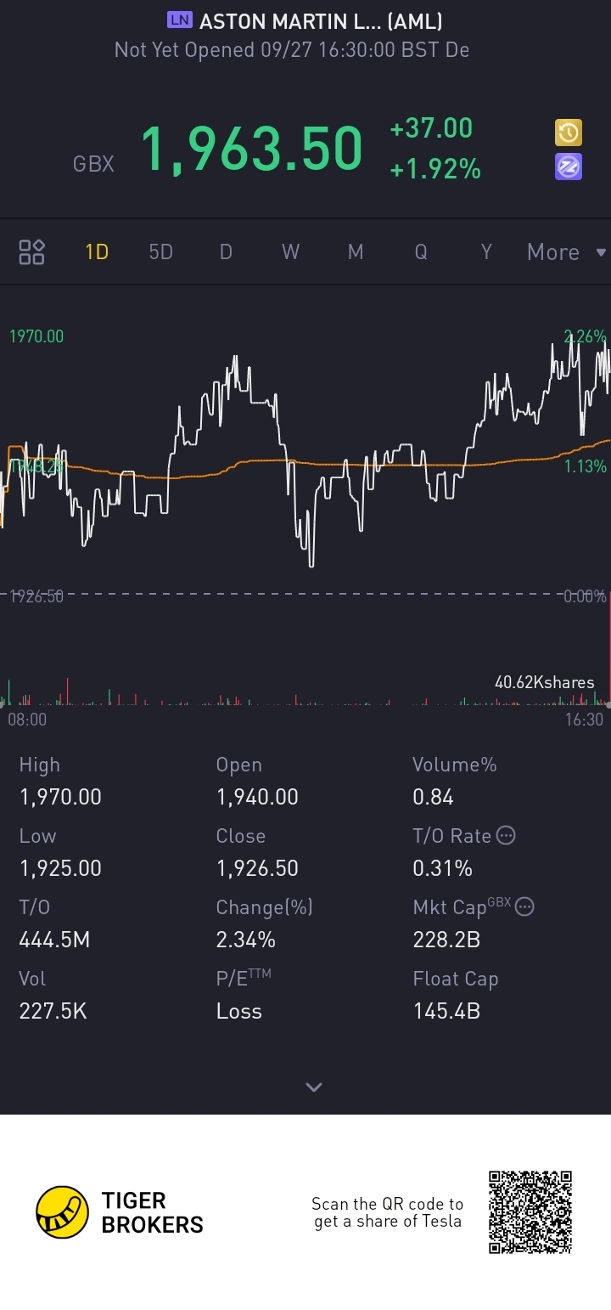Tap the T/O Rate info icon

505,836
